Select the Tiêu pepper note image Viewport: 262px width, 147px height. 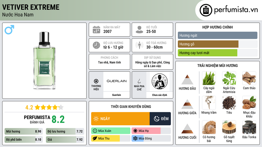click(229, 103)
